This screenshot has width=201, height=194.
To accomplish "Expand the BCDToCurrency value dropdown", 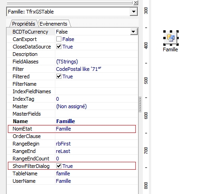I will click(134, 32).
